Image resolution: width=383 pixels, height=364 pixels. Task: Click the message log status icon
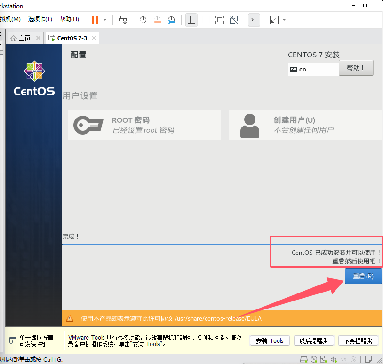point(368,359)
